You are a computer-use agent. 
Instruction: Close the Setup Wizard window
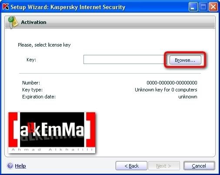tap(213, 7)
